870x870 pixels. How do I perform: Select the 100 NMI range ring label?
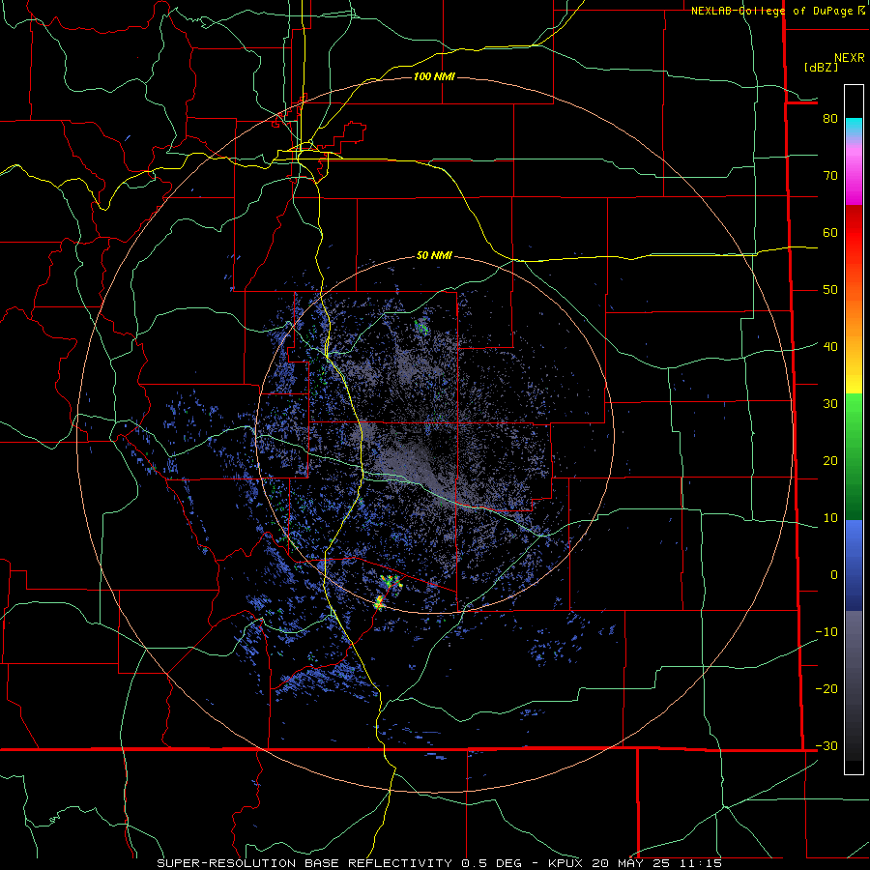434,76
